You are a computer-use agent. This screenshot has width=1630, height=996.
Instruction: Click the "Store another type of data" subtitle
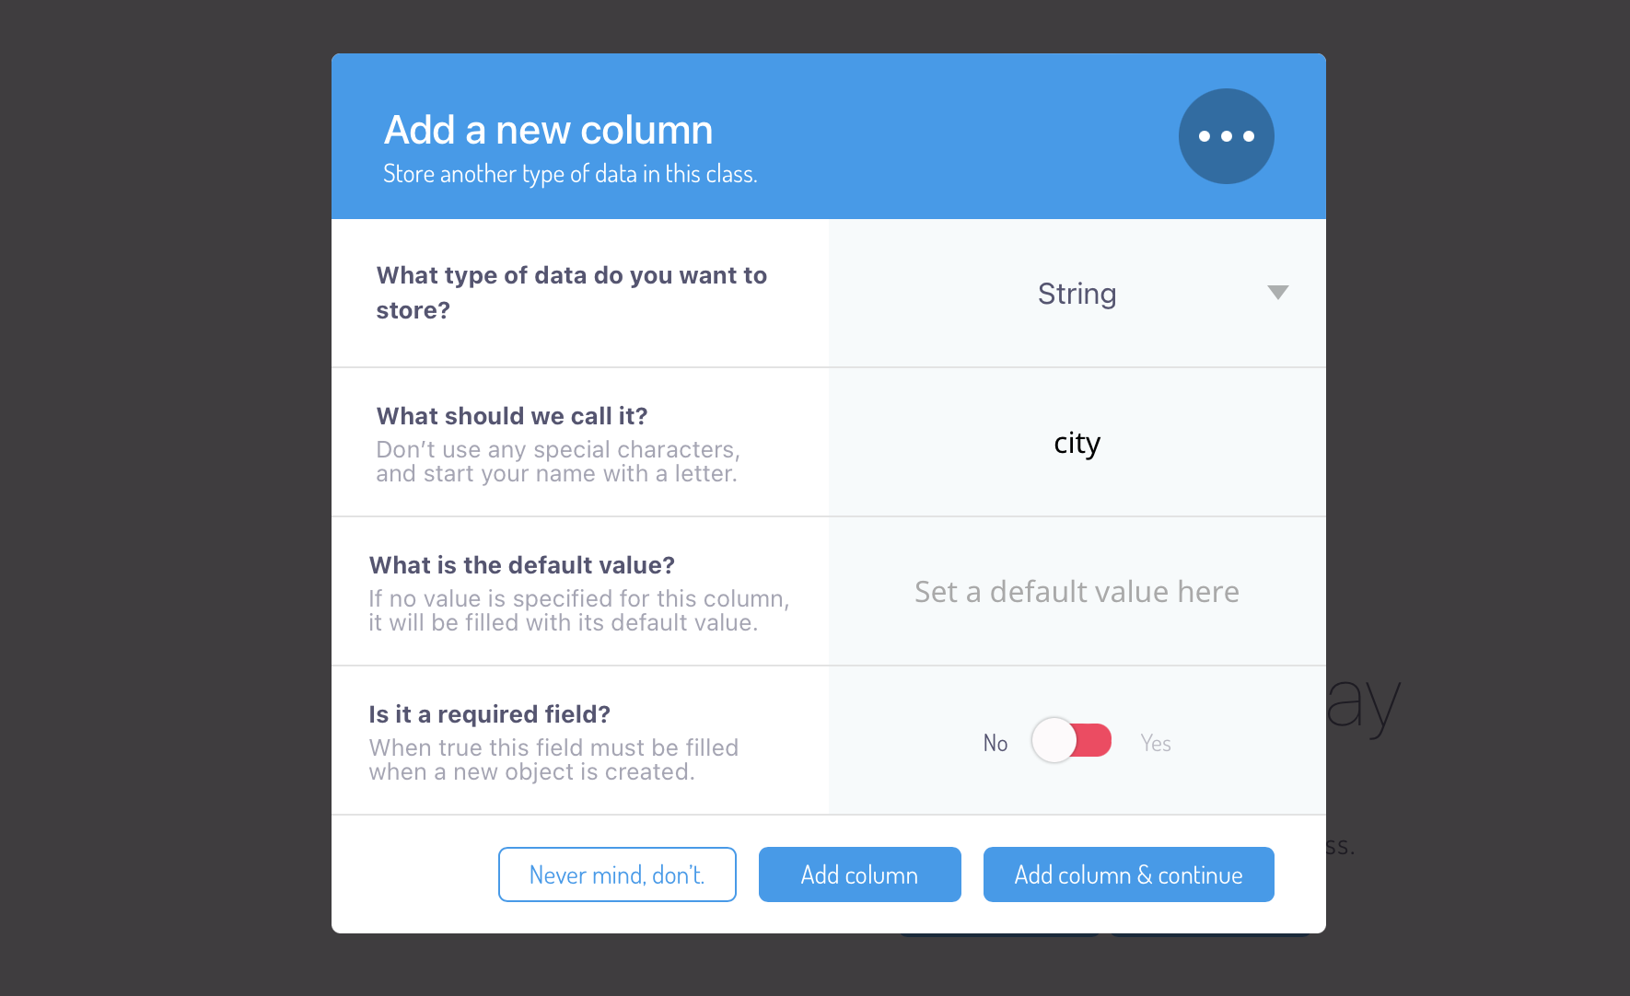[570, 174]
